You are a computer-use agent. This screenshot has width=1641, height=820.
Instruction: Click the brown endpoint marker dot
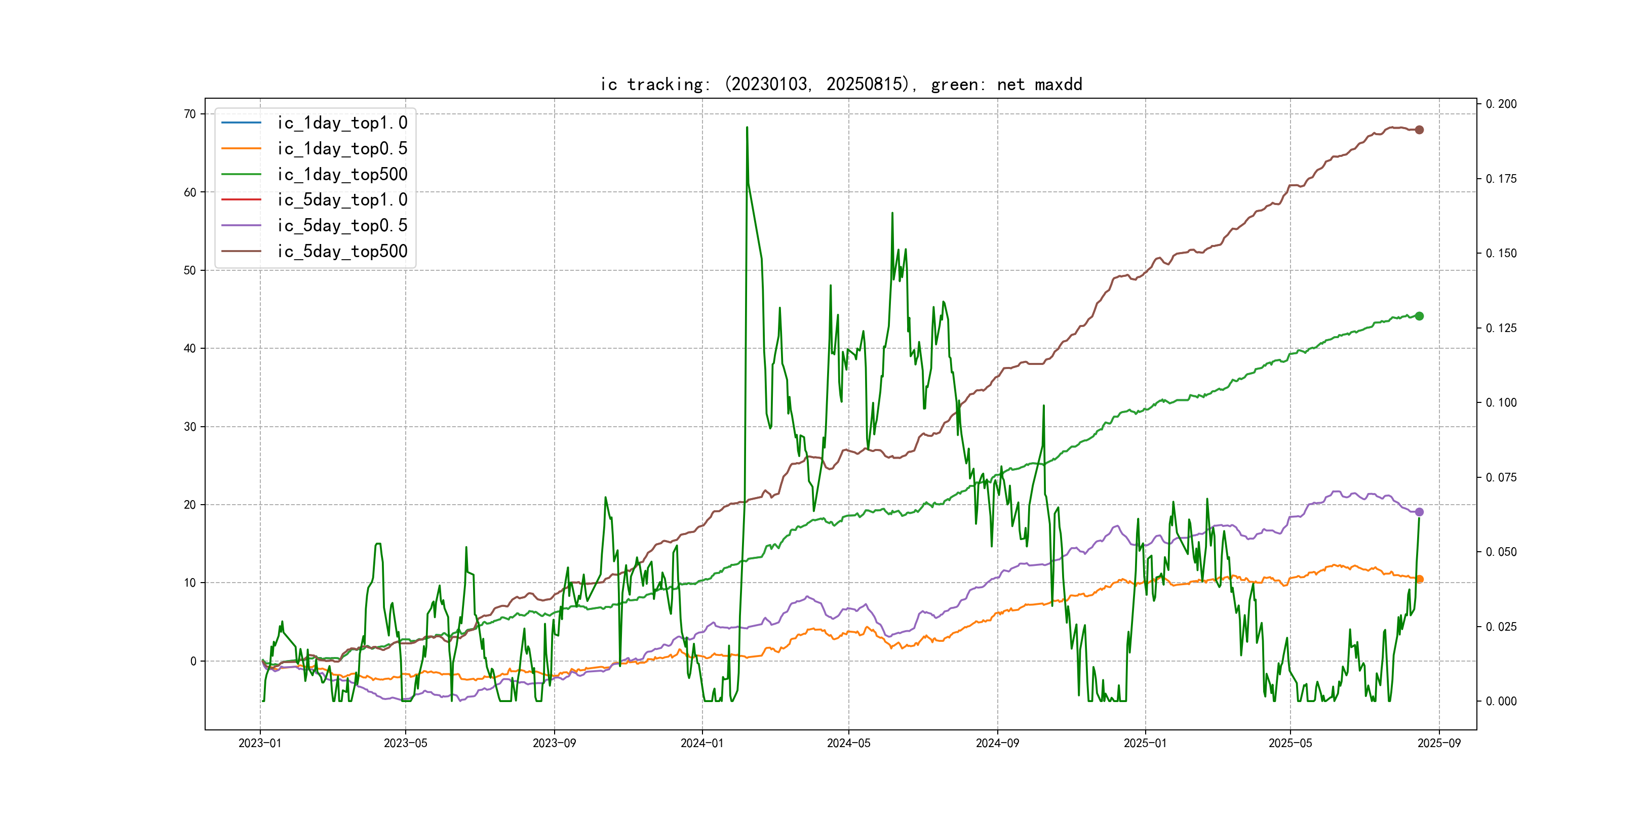click(x=1419, y=130)
